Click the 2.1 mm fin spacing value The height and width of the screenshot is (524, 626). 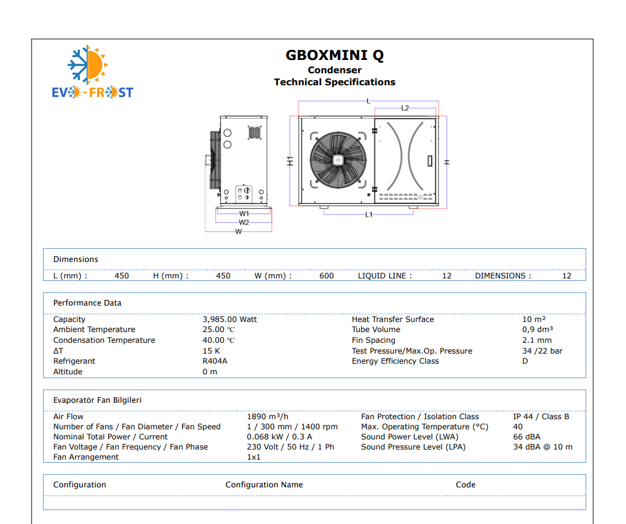(x=537, y=340)
